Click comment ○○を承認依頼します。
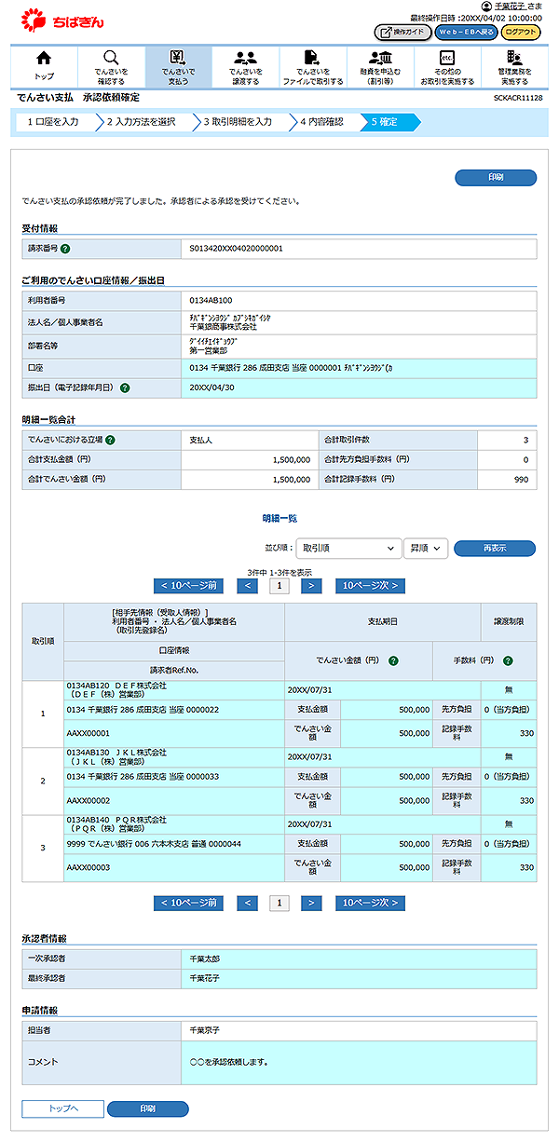Image resolution: width=559 pixels, height=1142 pixels. pyautogui.click(x=231, y=1061)
